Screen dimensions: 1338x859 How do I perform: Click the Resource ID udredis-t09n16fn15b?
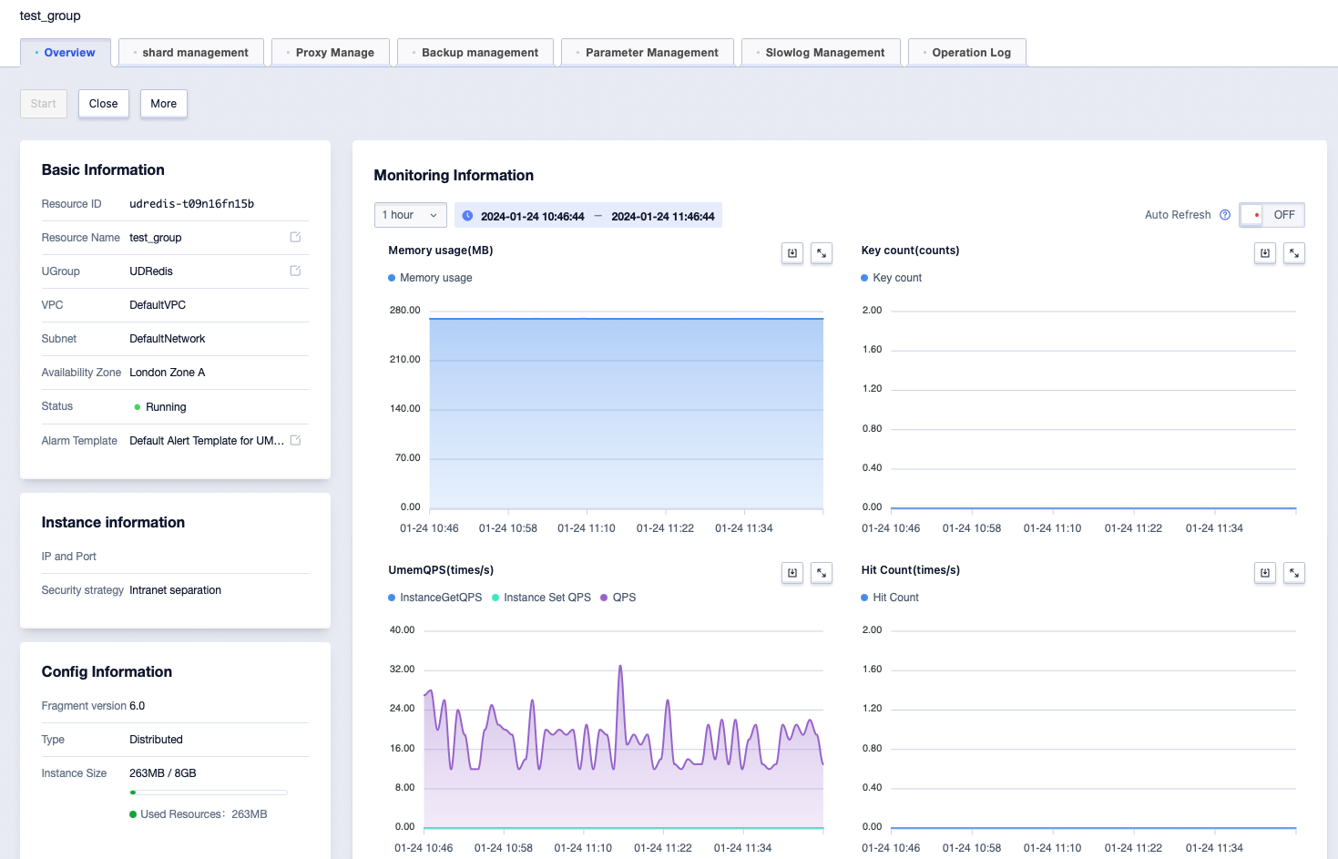pyautogui.click(x=192, y=204)
